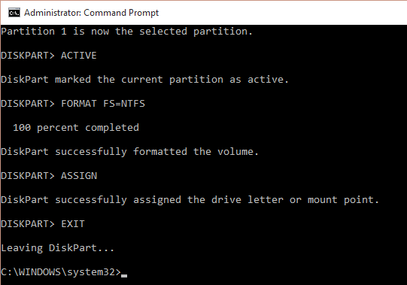
Task: Click the DiskPart successfully formatted the volume line
Action: click(x=129, y=152)
